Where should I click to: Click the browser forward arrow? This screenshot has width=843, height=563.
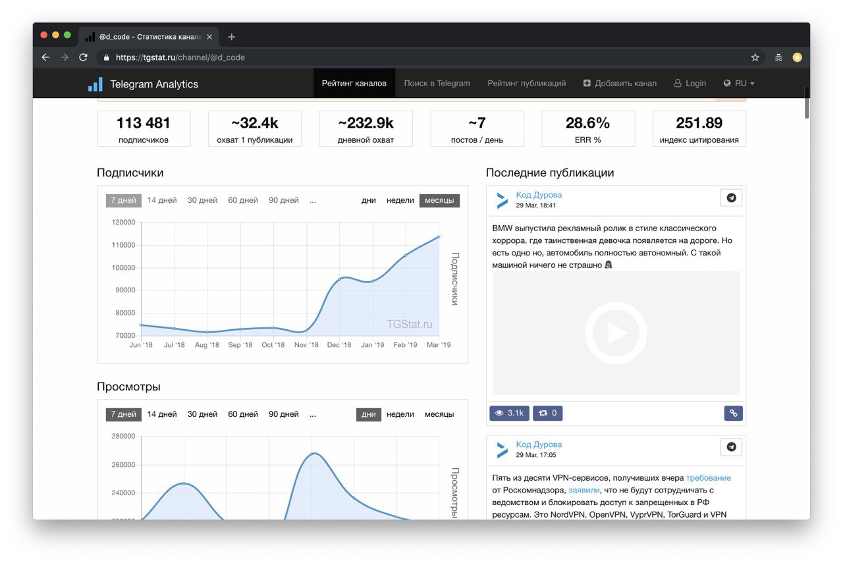pyautogui.click(x=64, y=57)
